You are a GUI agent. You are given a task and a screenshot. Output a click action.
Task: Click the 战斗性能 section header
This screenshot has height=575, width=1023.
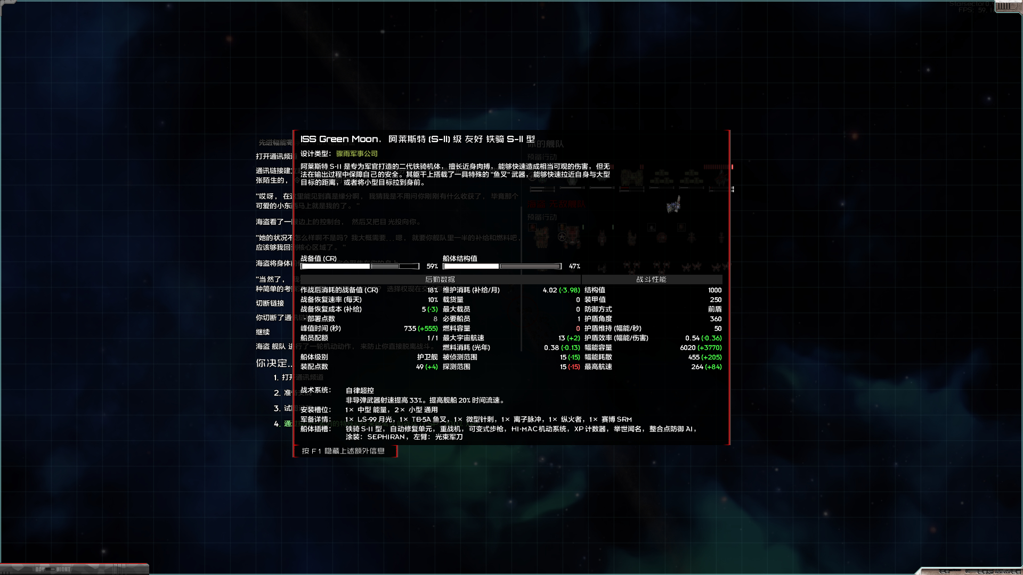(x=651, y=280)
